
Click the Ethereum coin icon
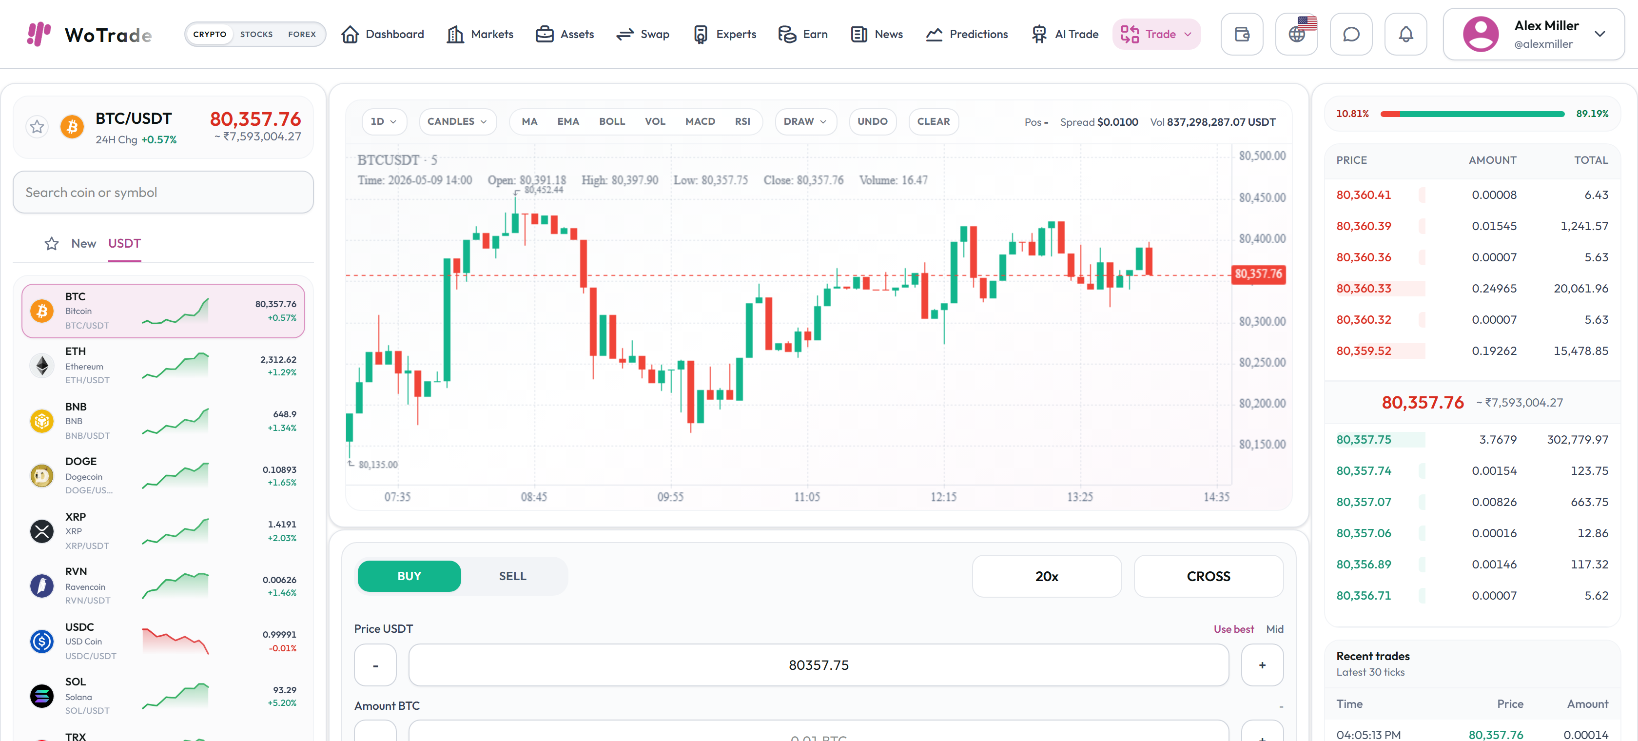[x=42, y=366]
